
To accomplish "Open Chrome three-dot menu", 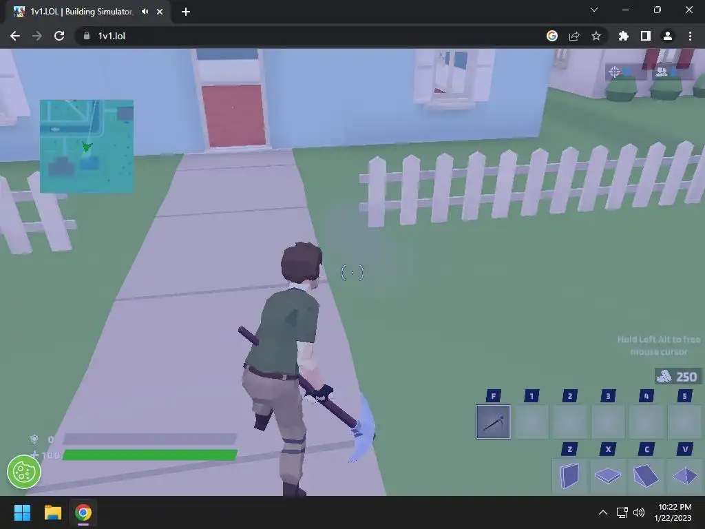I will pyautogui.click(x=690, y=36).
